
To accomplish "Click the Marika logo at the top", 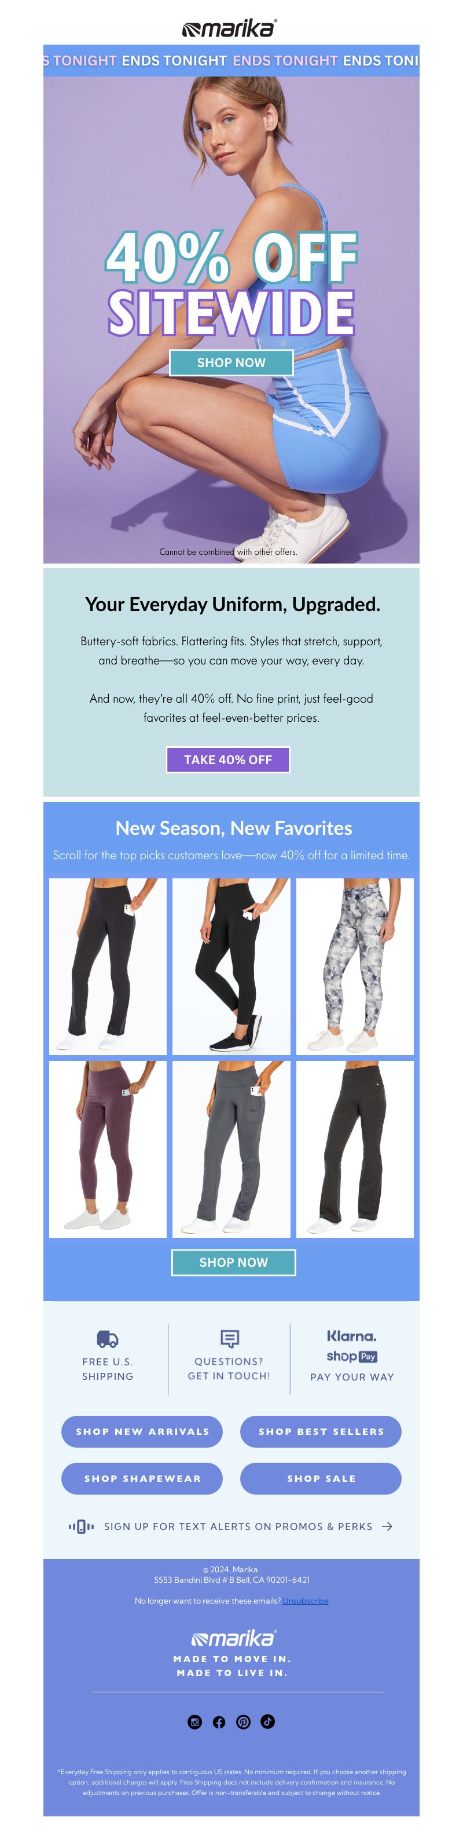I will tap(229, 28).
